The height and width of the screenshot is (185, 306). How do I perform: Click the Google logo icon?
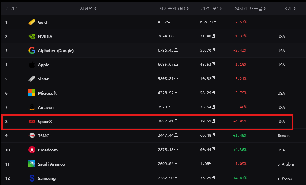[x=32, y=51]
